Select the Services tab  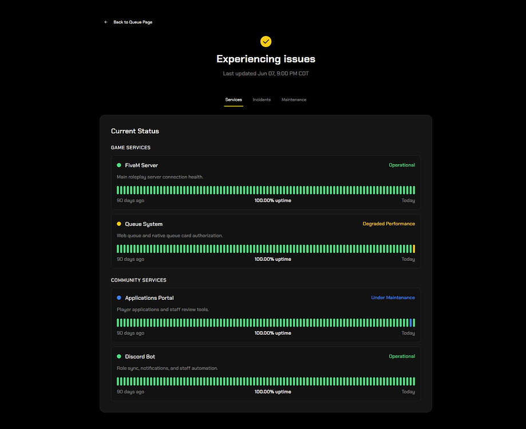tap(234, 100)
